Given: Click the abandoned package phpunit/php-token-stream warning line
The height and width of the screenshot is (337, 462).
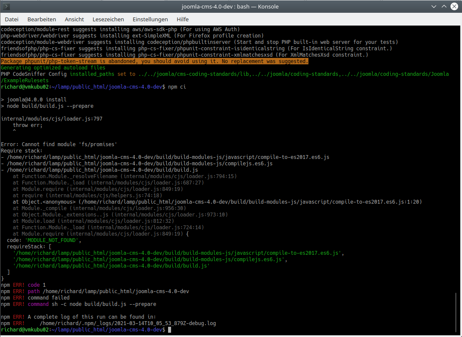Looking at the screenshot, I should click(155, 61).
